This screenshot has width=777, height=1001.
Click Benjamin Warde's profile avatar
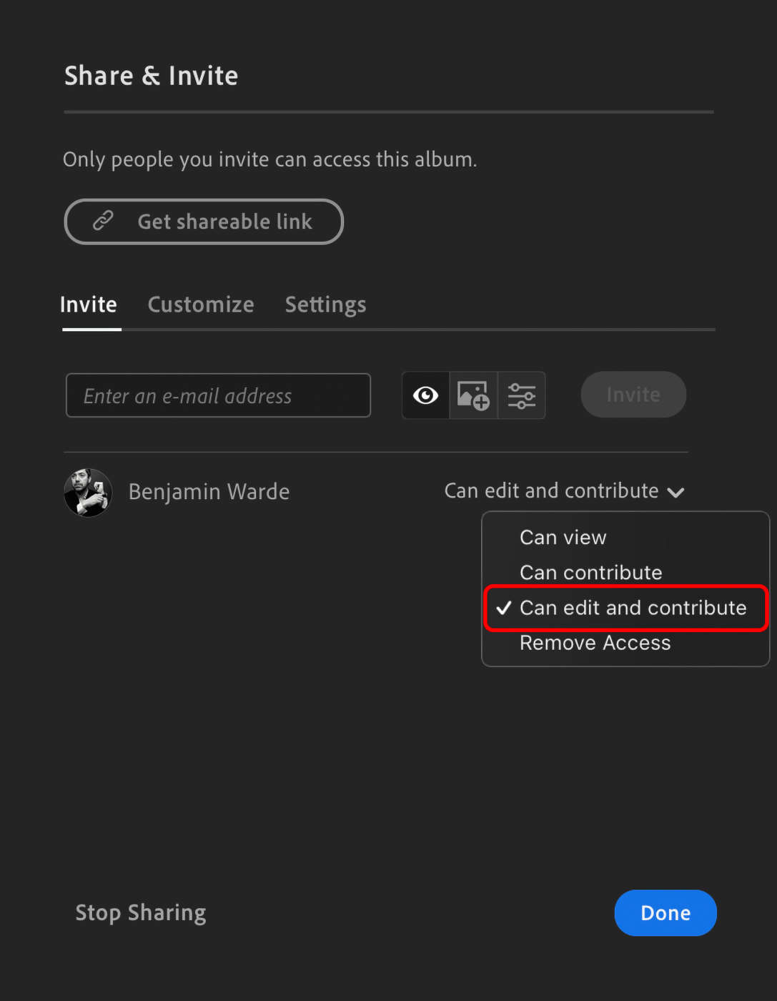click(x=88, y=493)
